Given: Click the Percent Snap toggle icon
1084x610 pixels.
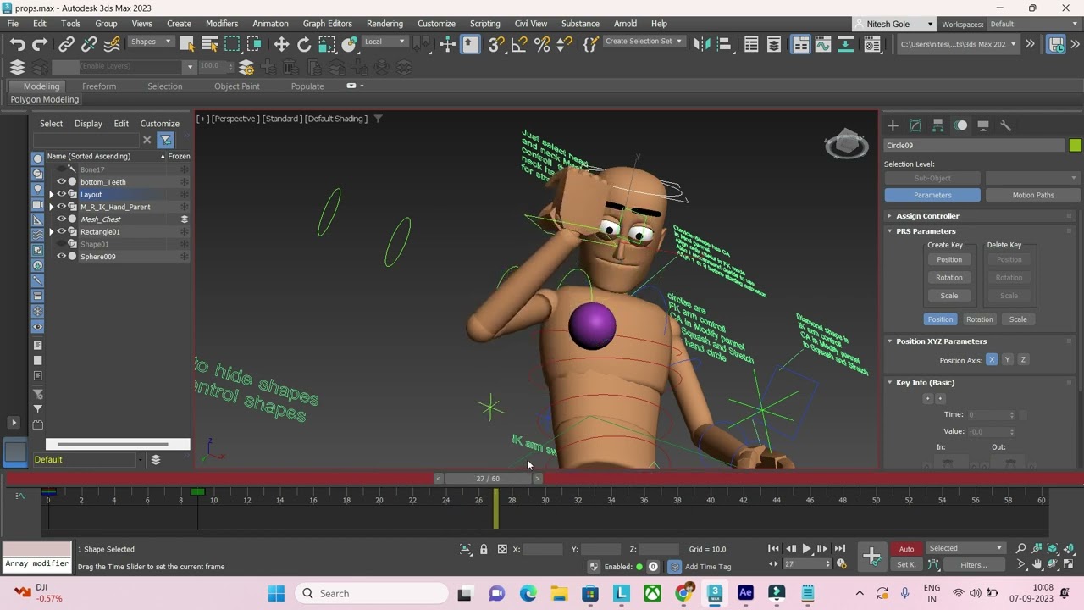Looking at the screenshot, I should coord(542,44).
